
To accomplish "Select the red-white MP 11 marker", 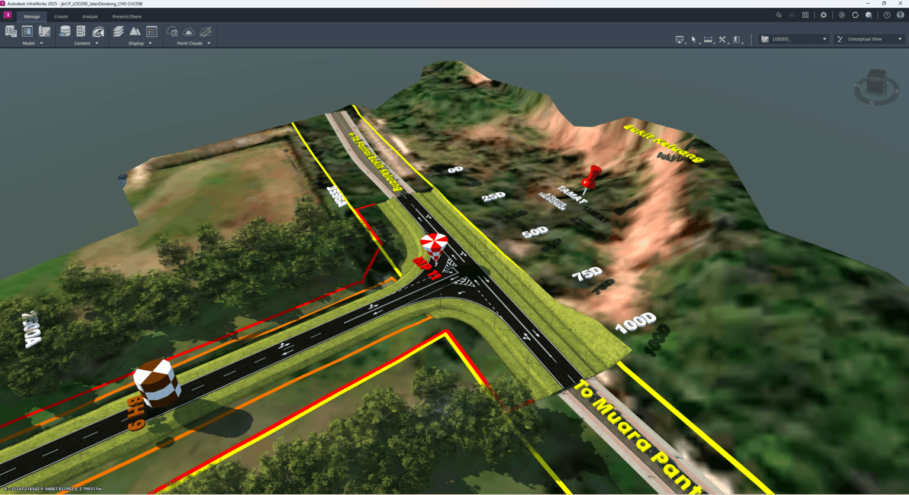I will click(434, 247).
